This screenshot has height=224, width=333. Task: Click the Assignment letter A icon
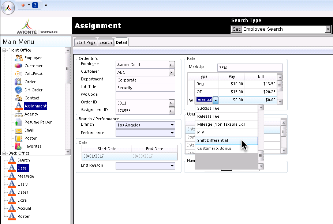tap(19, 106)
